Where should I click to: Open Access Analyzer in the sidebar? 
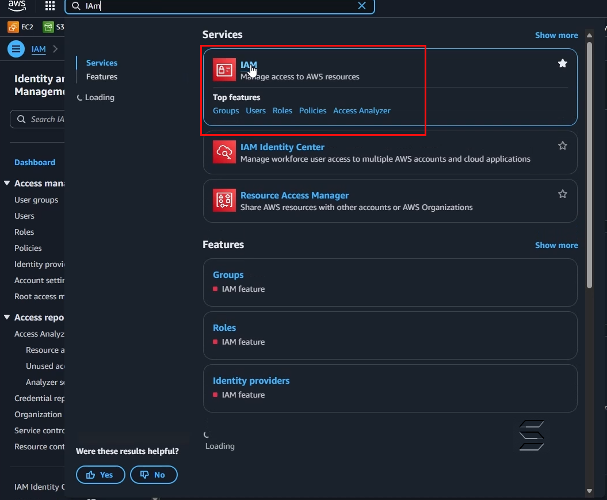click(x=39, y=334)
